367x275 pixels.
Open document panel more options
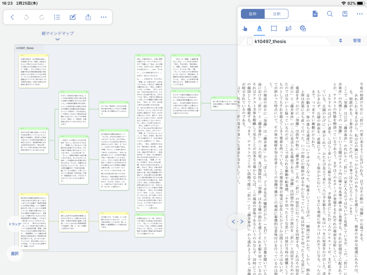(359, 14)
